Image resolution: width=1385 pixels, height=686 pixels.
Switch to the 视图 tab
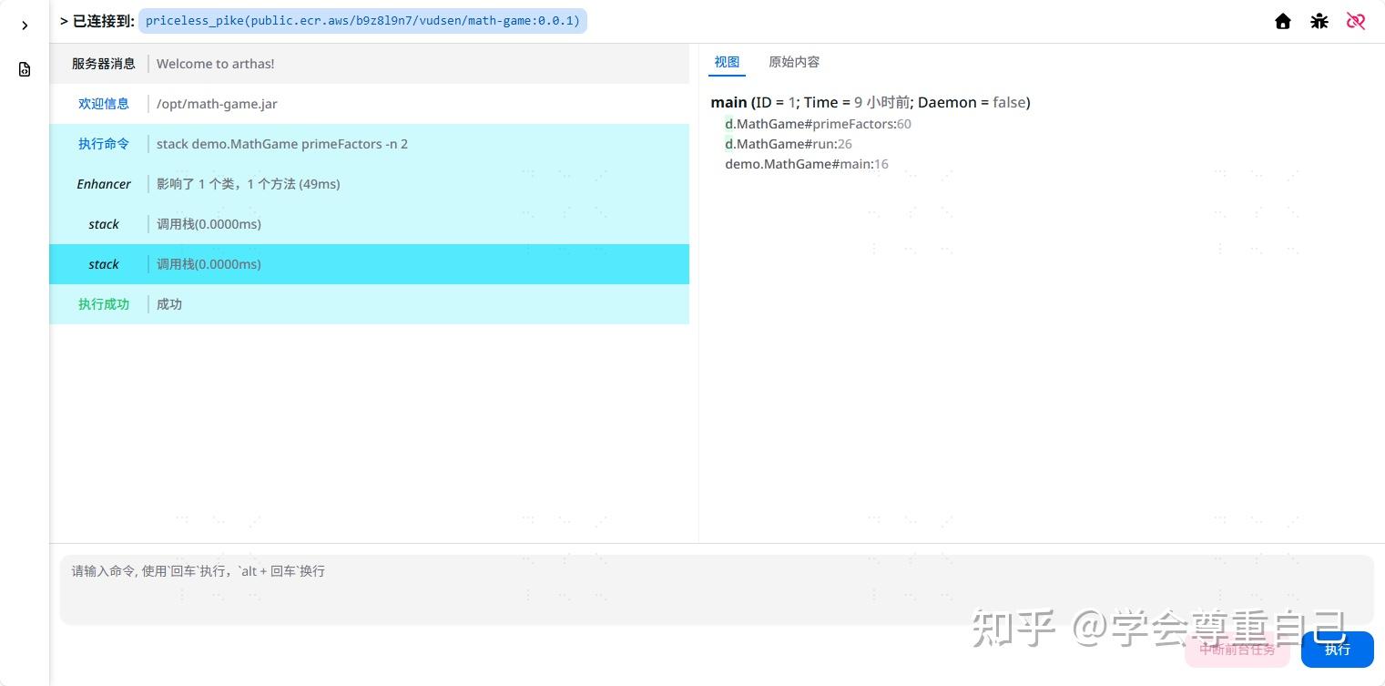click(x=727, y=62)
